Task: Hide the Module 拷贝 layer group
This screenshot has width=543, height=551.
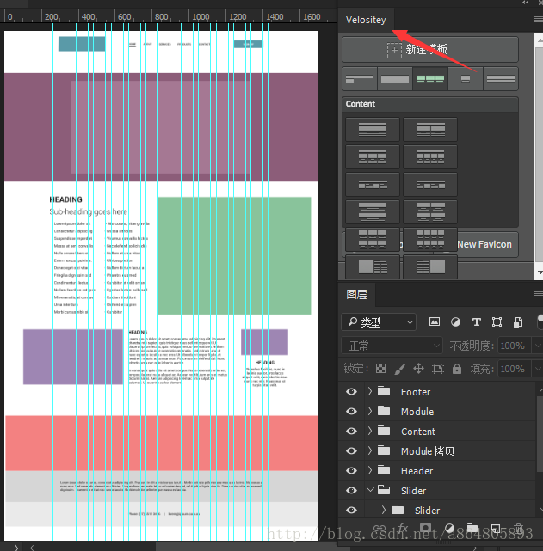Action: tap(351, 450)
